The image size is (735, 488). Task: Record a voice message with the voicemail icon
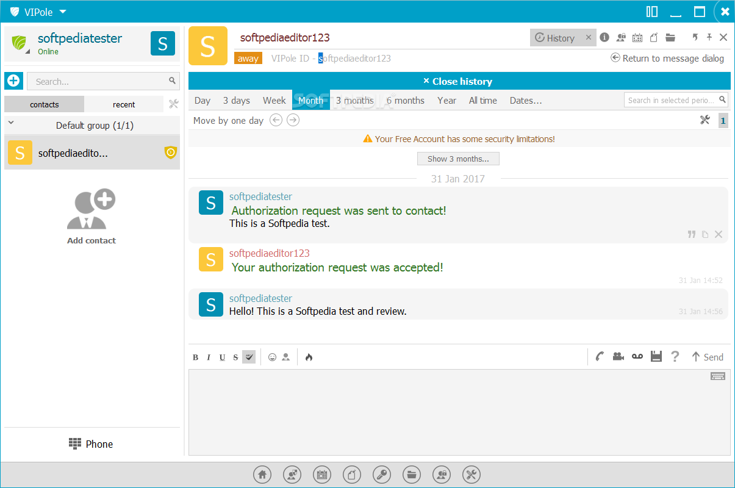click(637, 356)
